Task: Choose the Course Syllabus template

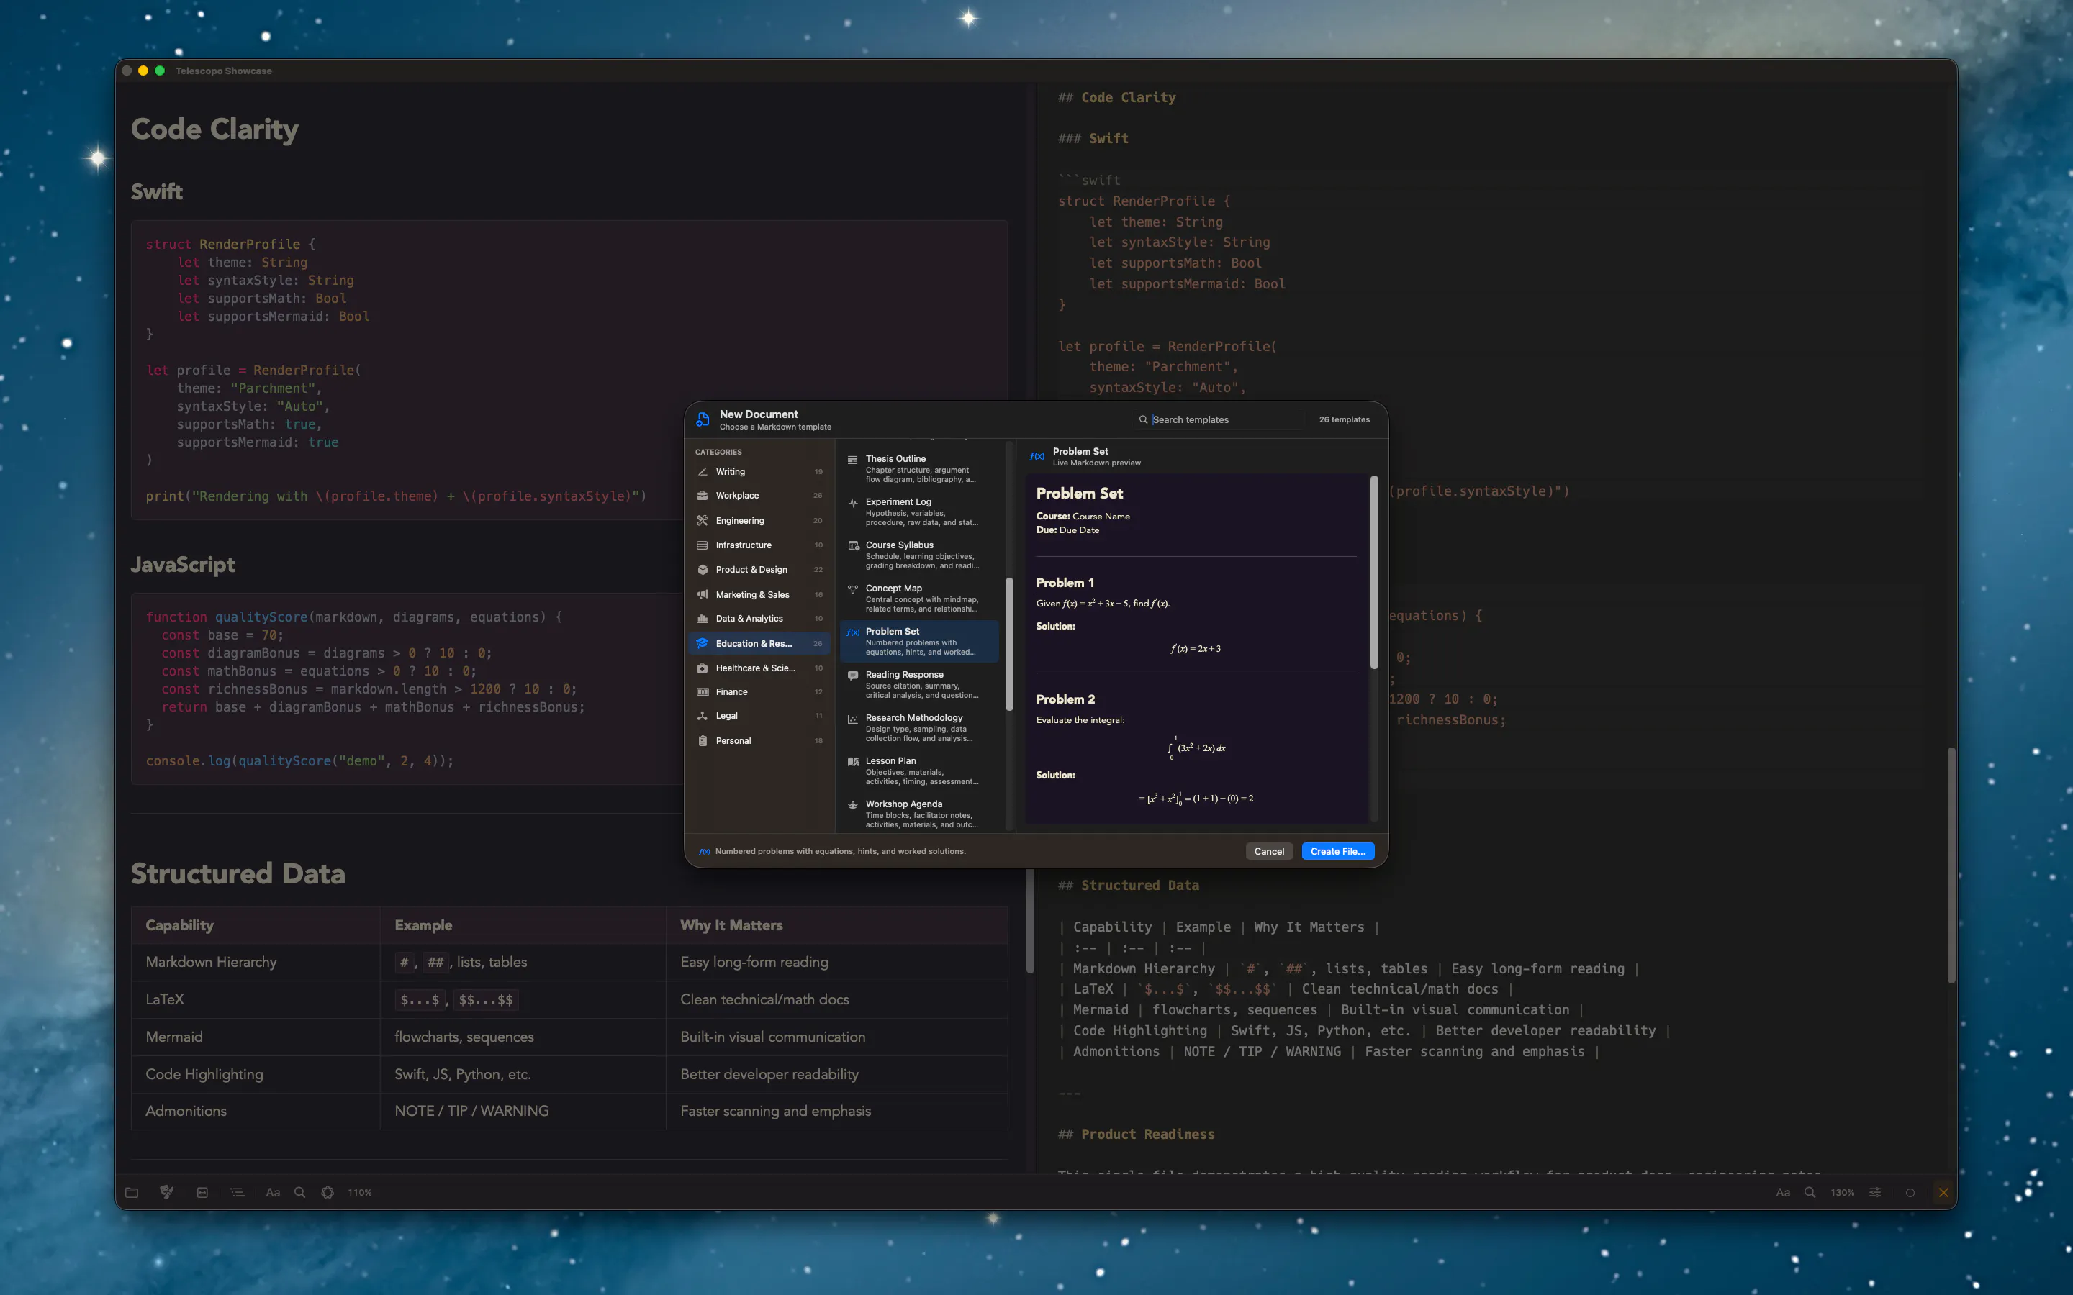Action: 919,555
